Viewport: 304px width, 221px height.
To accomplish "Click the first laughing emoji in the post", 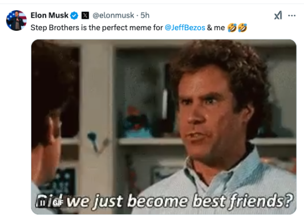I will [232, 28].
